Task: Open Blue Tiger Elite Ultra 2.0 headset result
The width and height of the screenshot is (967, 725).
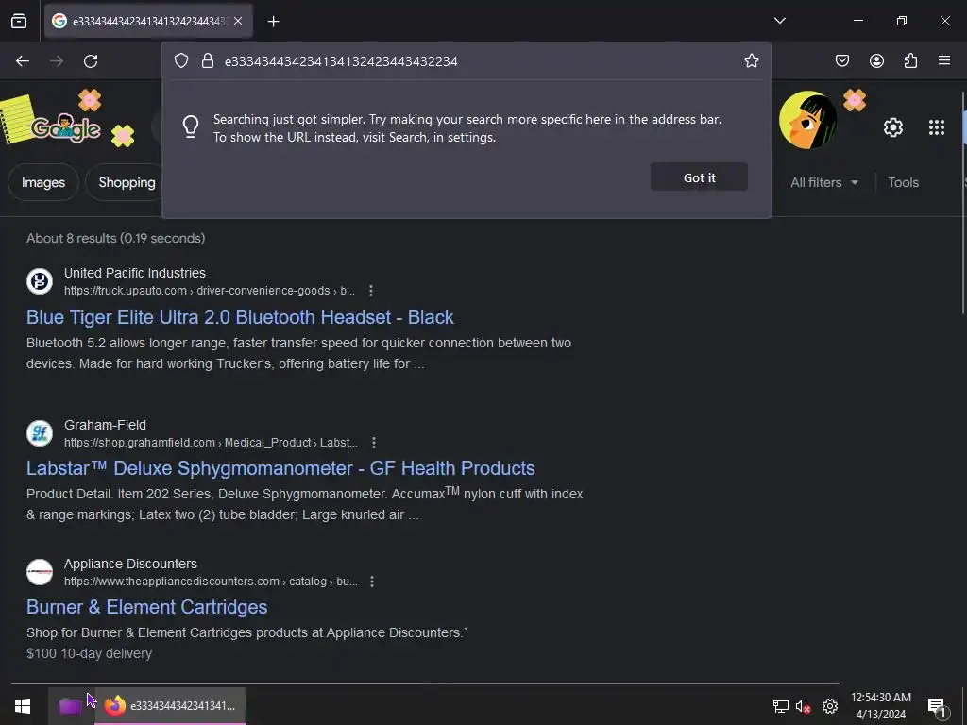Action: pos(240,317)
